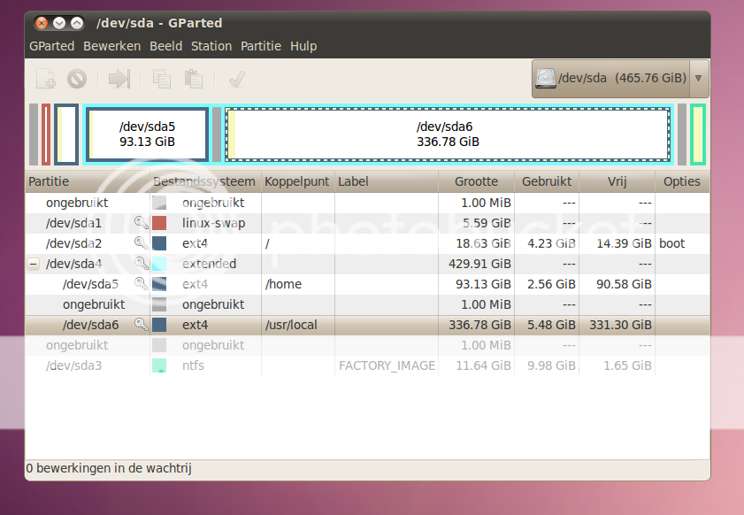Screen dimensions: 744x515
Task: Click the Paste partition toolbar icon
Action: pos(193,80)
